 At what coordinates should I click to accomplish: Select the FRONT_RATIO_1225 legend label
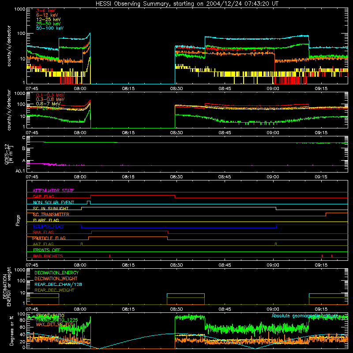[x=57, y=320]
